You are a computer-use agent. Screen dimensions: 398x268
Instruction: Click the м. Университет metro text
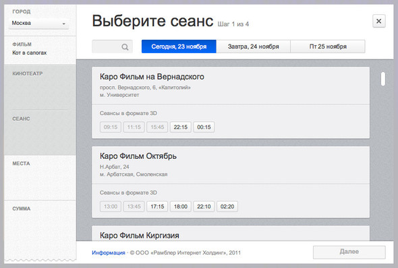click(x=119, y=95)
